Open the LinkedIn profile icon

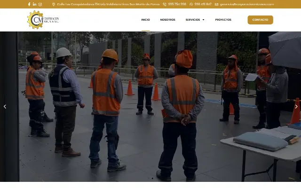coord(34,4)
